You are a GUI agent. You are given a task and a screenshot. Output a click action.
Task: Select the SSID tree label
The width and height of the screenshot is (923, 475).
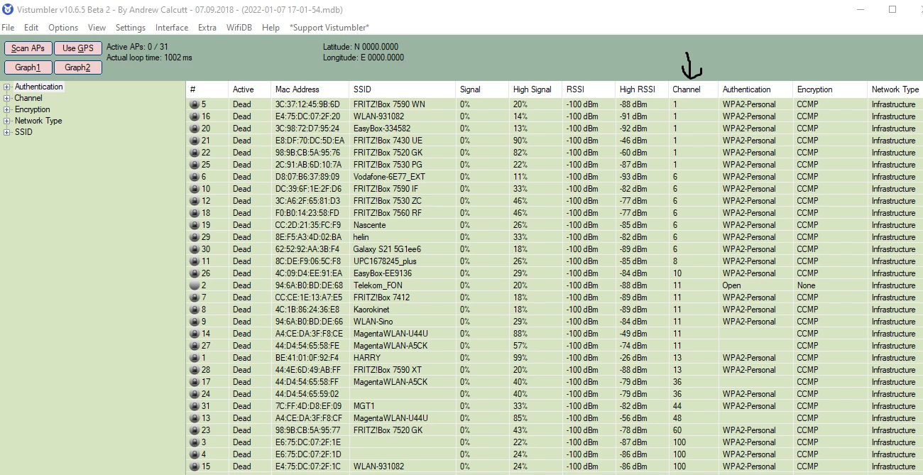[x=23, y=132]
